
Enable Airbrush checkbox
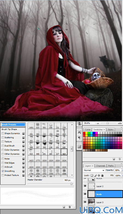[x=3, y=167]
